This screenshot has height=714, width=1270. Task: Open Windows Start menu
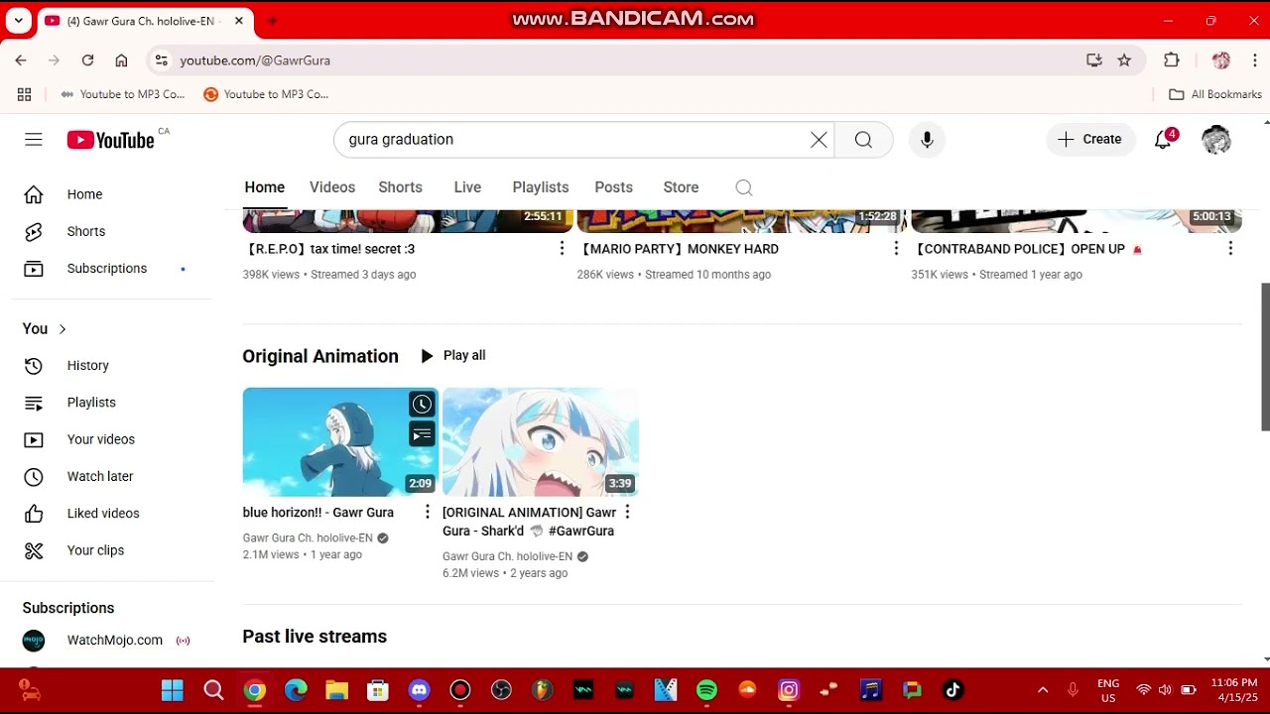[x=172, y=690]
